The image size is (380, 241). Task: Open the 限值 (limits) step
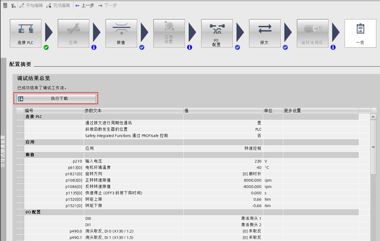coord(121,33)
